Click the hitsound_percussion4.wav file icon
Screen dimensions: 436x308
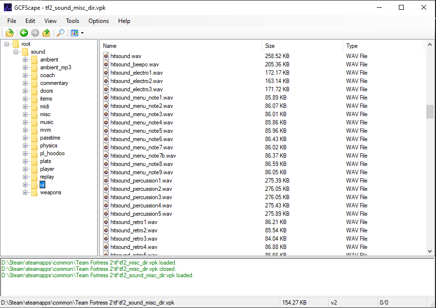tap(106, 205)
